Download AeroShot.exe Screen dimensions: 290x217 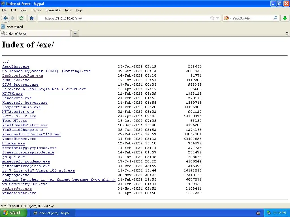point(16,66)
